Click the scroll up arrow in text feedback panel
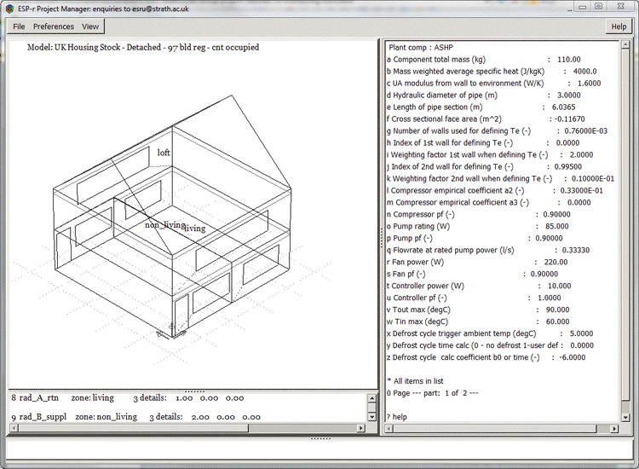The height and width of the screenshot is (469, 639). 371,398
